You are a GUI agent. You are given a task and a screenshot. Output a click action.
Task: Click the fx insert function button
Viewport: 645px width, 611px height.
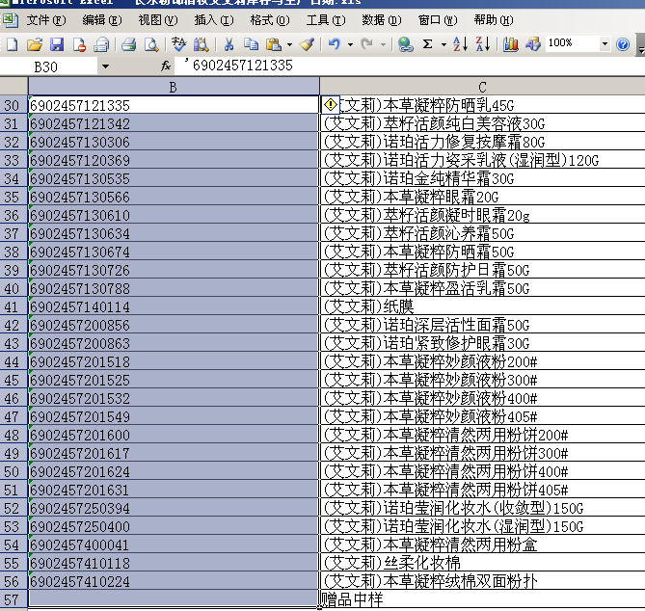166,66
